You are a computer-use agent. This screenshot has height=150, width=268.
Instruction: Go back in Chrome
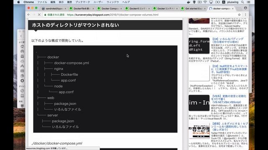[x=29, y=15]
